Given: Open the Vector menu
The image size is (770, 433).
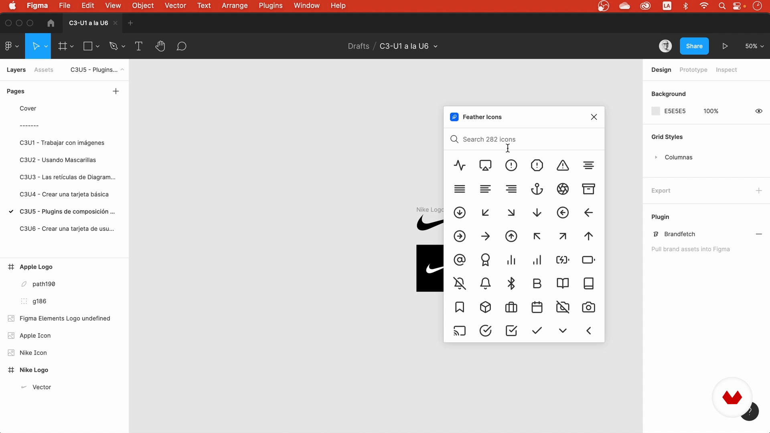Looking at the screenshot, I should [175, 6].
